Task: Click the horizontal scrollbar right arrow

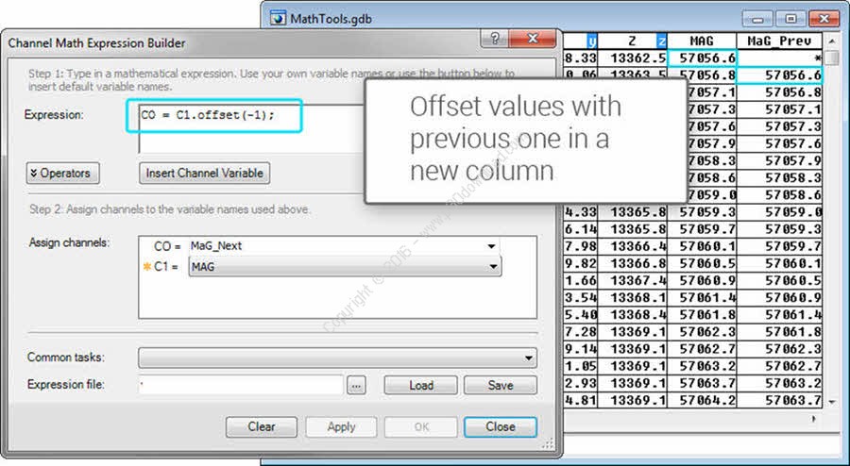Action: point(814,419)
